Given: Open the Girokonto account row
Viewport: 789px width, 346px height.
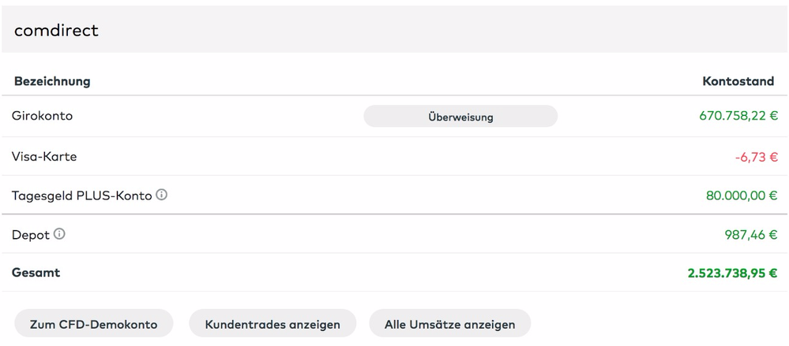Looking at the screenshot, I should point(42,116).
